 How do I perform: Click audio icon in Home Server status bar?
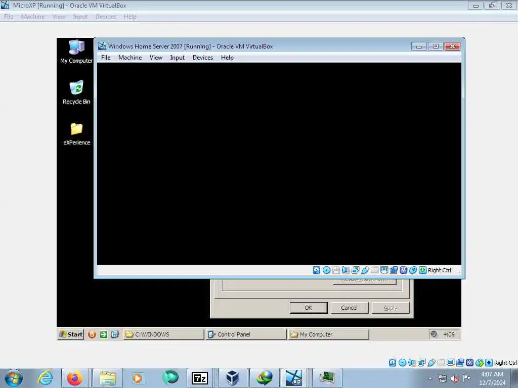[x=346, y=270]
